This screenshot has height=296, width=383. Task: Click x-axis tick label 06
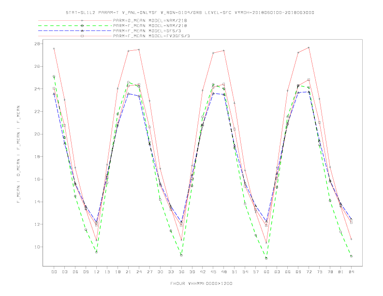click(x=75, y=272)
